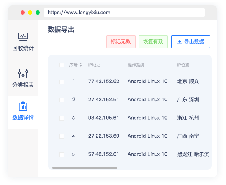This screenshot has width=226, height=185.
Task: Click the green maximize window dot
Action: 38,13
